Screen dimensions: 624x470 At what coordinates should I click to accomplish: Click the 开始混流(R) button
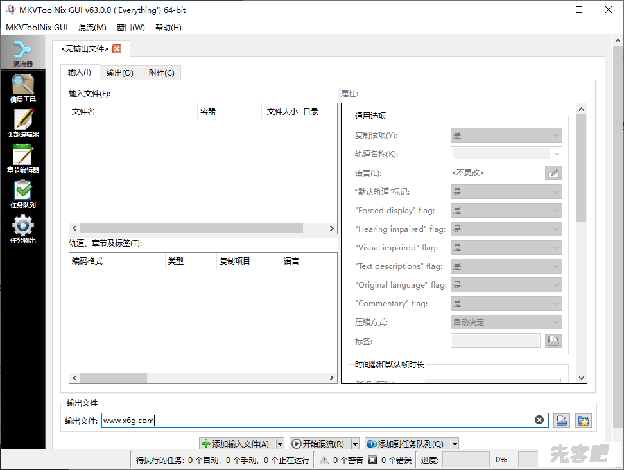(x=318, y=444)
